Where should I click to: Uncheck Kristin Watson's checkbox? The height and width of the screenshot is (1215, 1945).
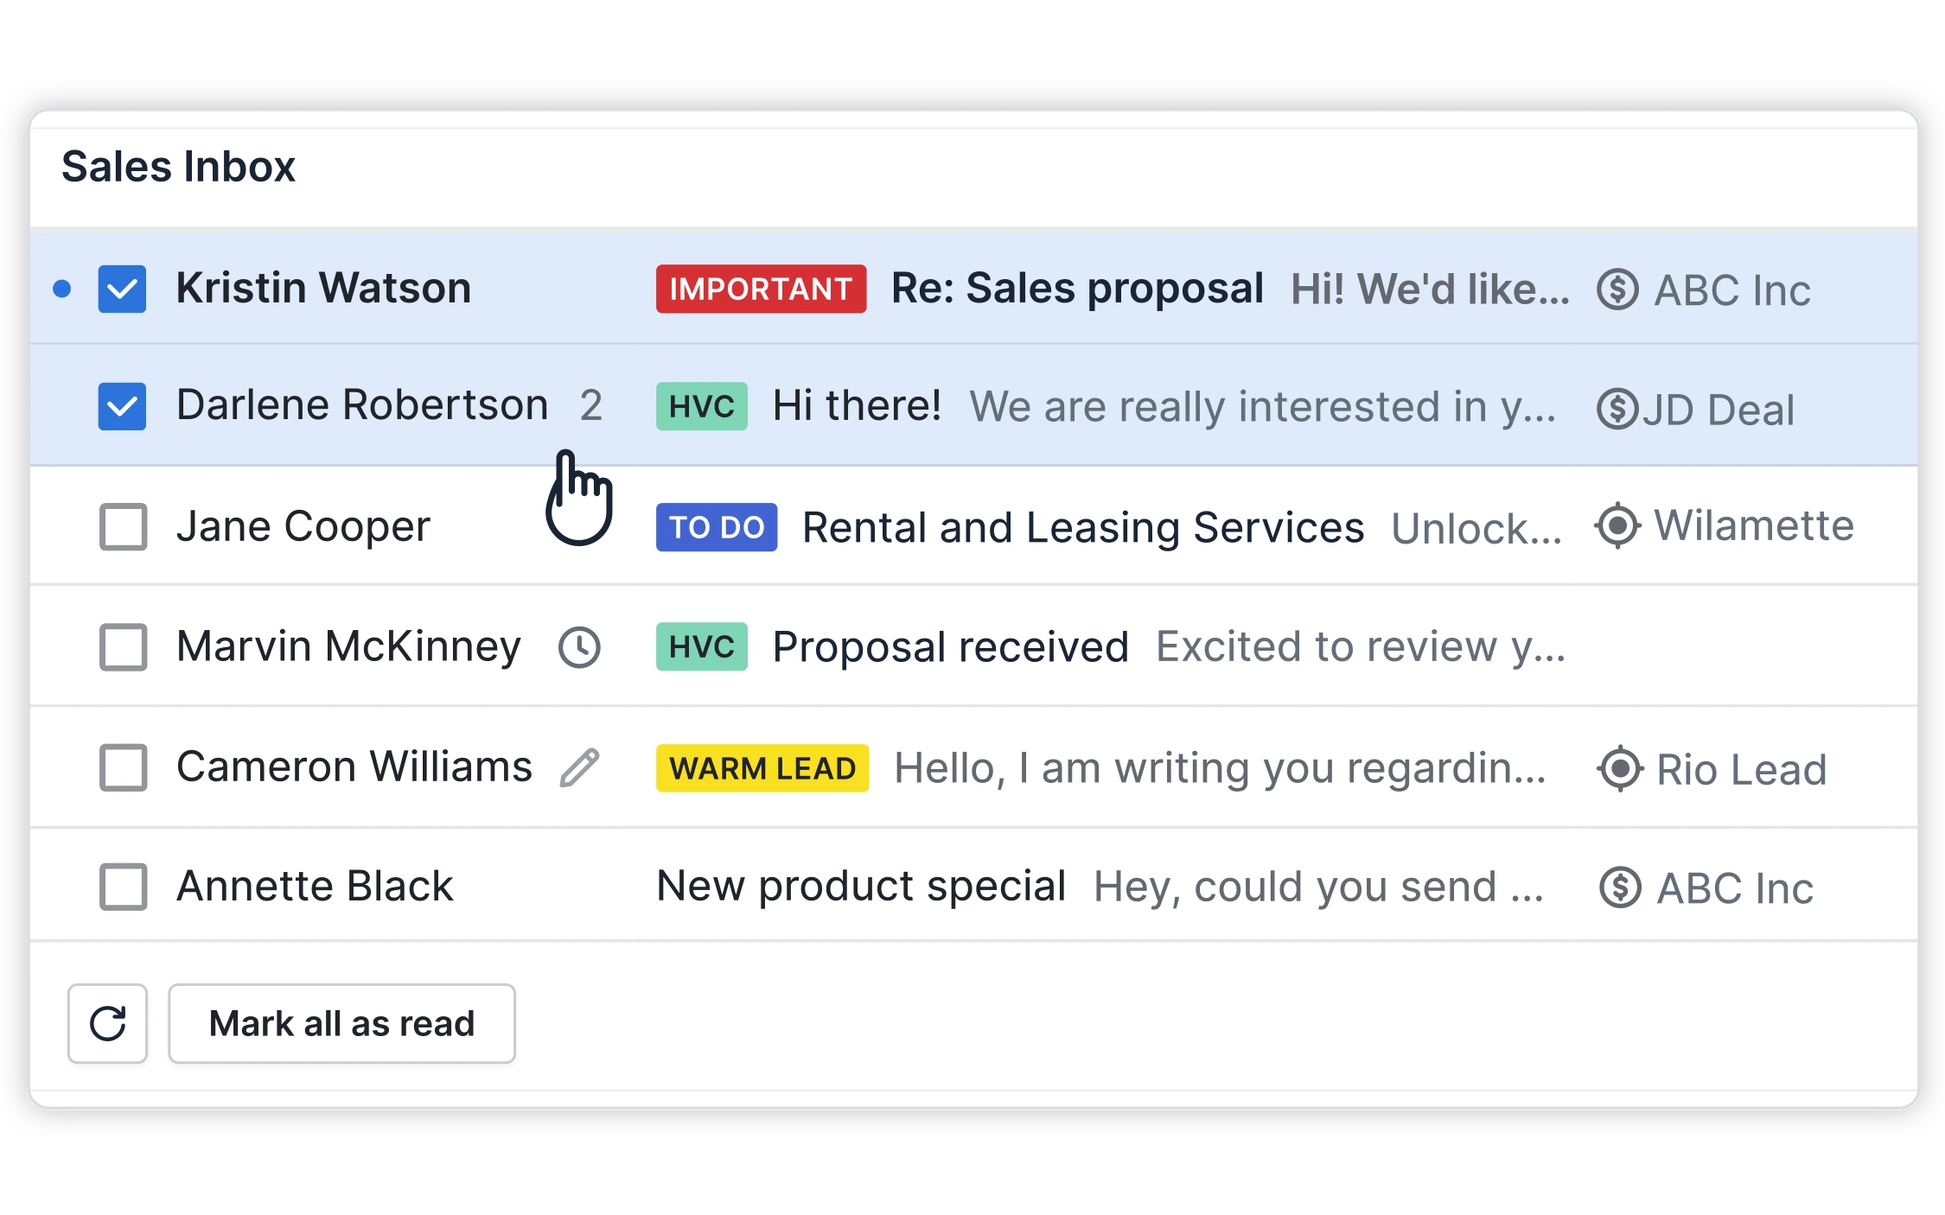coord(122,289)
